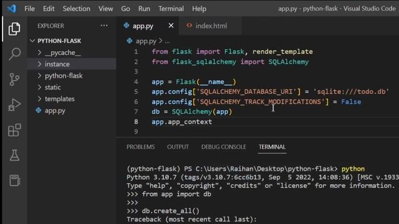Open app.py from the Explorer tree
Image resolution: width=399 pixels, height=224 pixels.
click(55, 111)
